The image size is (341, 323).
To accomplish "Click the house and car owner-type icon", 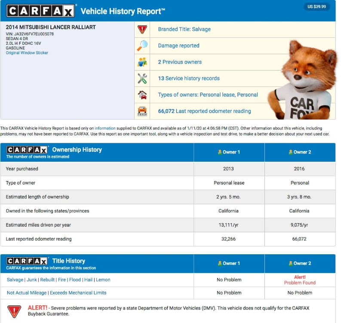I will tap(142, 95).
